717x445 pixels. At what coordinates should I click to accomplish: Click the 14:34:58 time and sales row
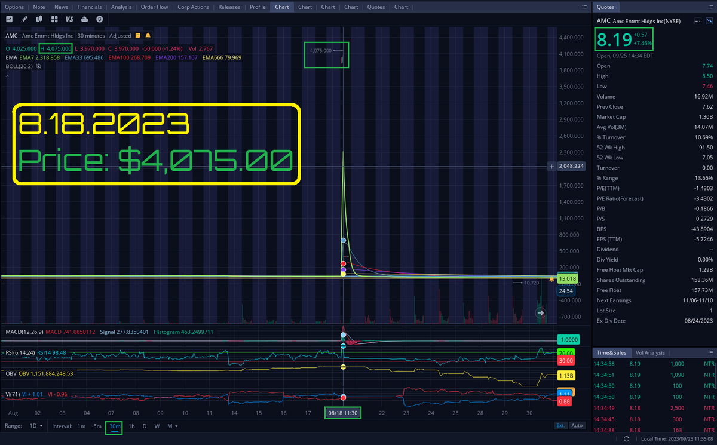click(x=654, y=363)
